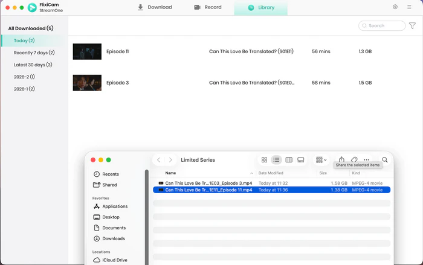Image resolution: width=423 pixels, height=265 pixels.
Task: Open Downloads in Finder sidebar
Action: point(113,238)
